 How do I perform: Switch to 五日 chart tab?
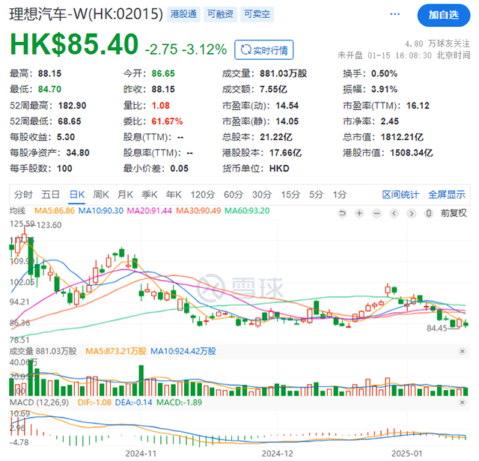(x=50, y=195)
